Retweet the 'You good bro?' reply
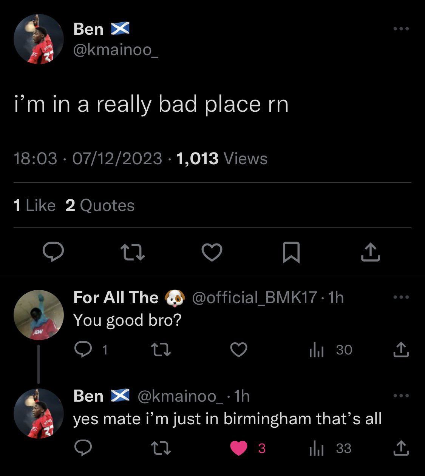This screenshot has height=476, width=425. coord(161,350)
